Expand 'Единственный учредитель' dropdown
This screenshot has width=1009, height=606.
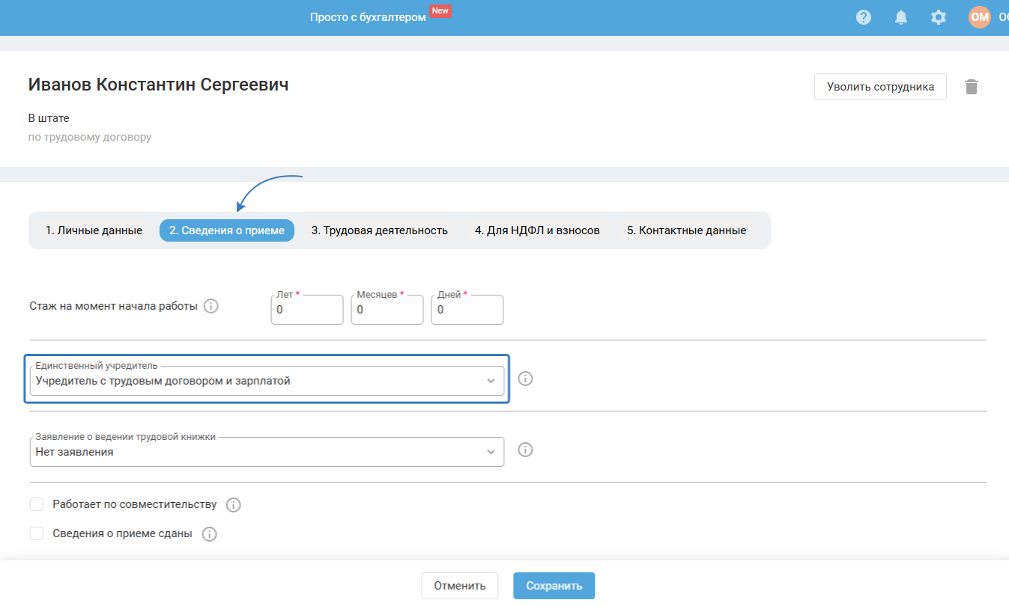pos(267,381)
